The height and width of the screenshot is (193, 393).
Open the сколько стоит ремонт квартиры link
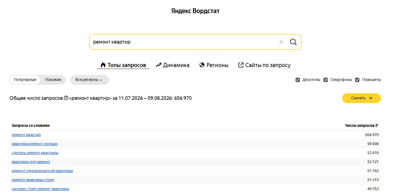click(40, 189)
